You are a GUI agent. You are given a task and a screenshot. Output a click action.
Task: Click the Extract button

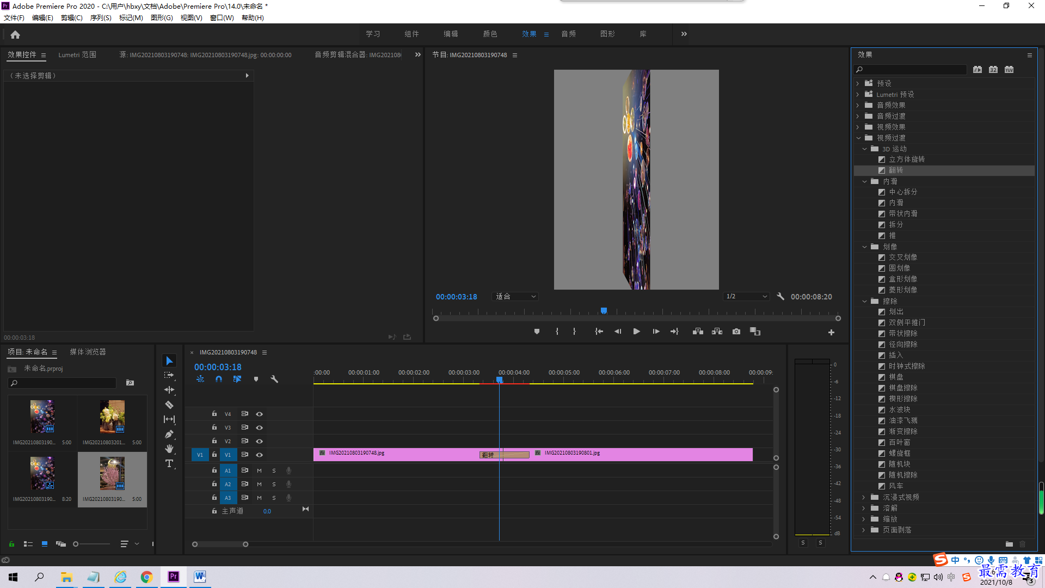point(717,332)
